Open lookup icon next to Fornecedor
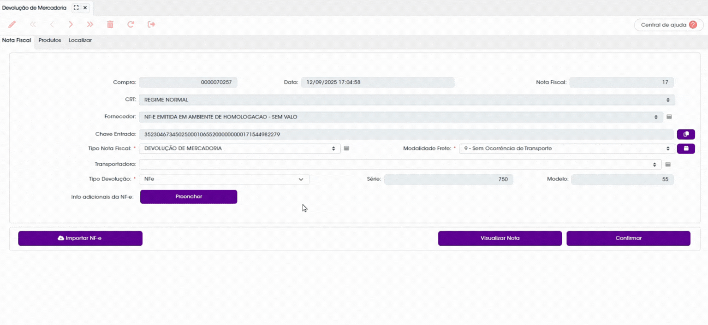This screenshot has width=708, height=325. (x=669, y=117)
